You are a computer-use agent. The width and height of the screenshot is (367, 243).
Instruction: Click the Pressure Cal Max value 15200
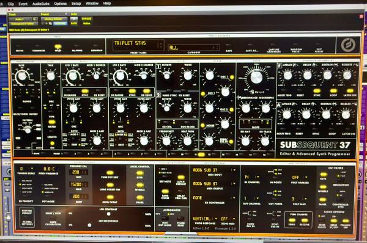click(x=78, y=184)
